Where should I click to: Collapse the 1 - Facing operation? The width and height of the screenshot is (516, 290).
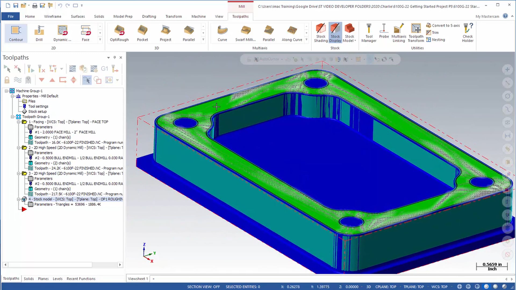19,122
